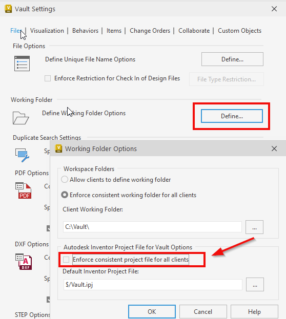This screenshot has width=286, height=319.
Task: Go to the Change Orders tab
Action: (150, 31)
